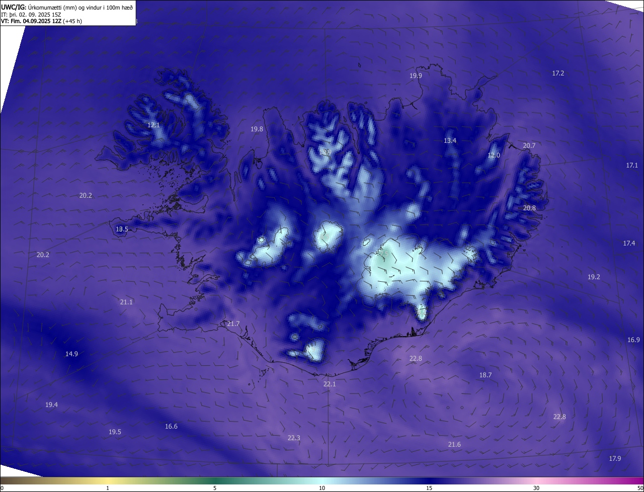644x492 pixels.
Task: Click the 17.1 value on the map
Action: click(632, 165)
